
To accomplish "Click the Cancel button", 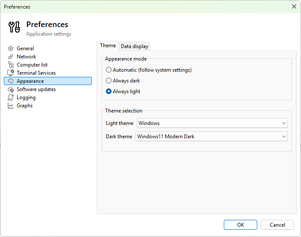I will point(277,225).
